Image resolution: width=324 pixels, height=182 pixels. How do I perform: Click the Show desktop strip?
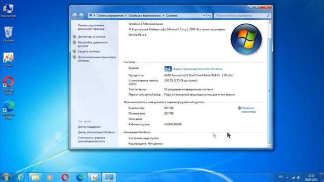322,177
